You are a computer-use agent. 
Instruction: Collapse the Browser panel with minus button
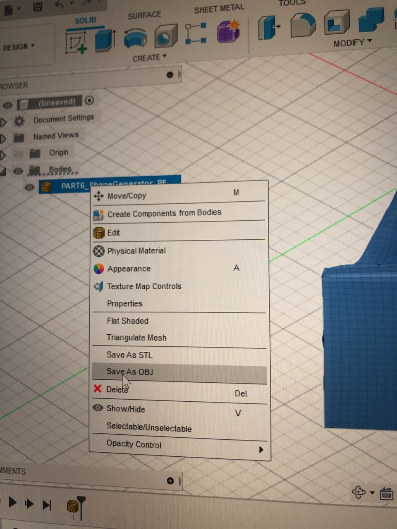click(x=170, y=75)
